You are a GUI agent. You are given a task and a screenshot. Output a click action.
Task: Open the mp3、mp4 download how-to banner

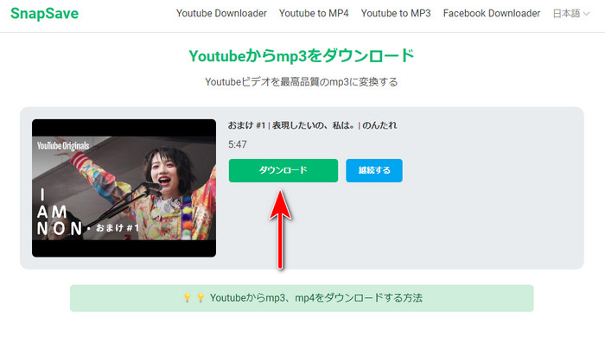click(x=302, y=298)
